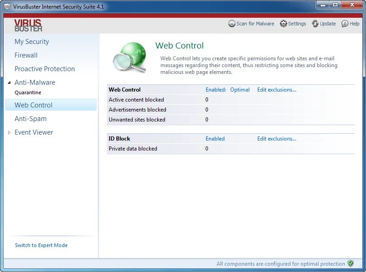Click the Web Control page heading
Screen dimensions: 366x272
179,46
